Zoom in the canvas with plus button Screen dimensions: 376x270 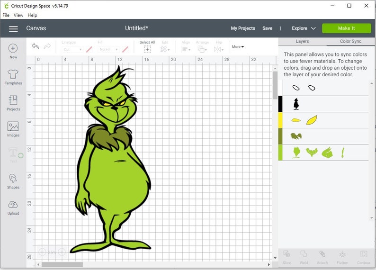click(62, 252)
